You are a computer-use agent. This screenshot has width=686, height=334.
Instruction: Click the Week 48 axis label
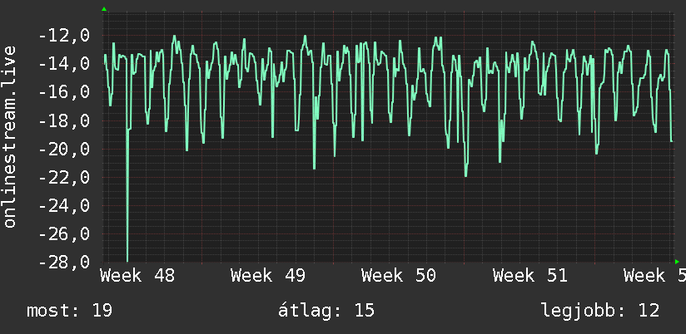coord(137,276)
